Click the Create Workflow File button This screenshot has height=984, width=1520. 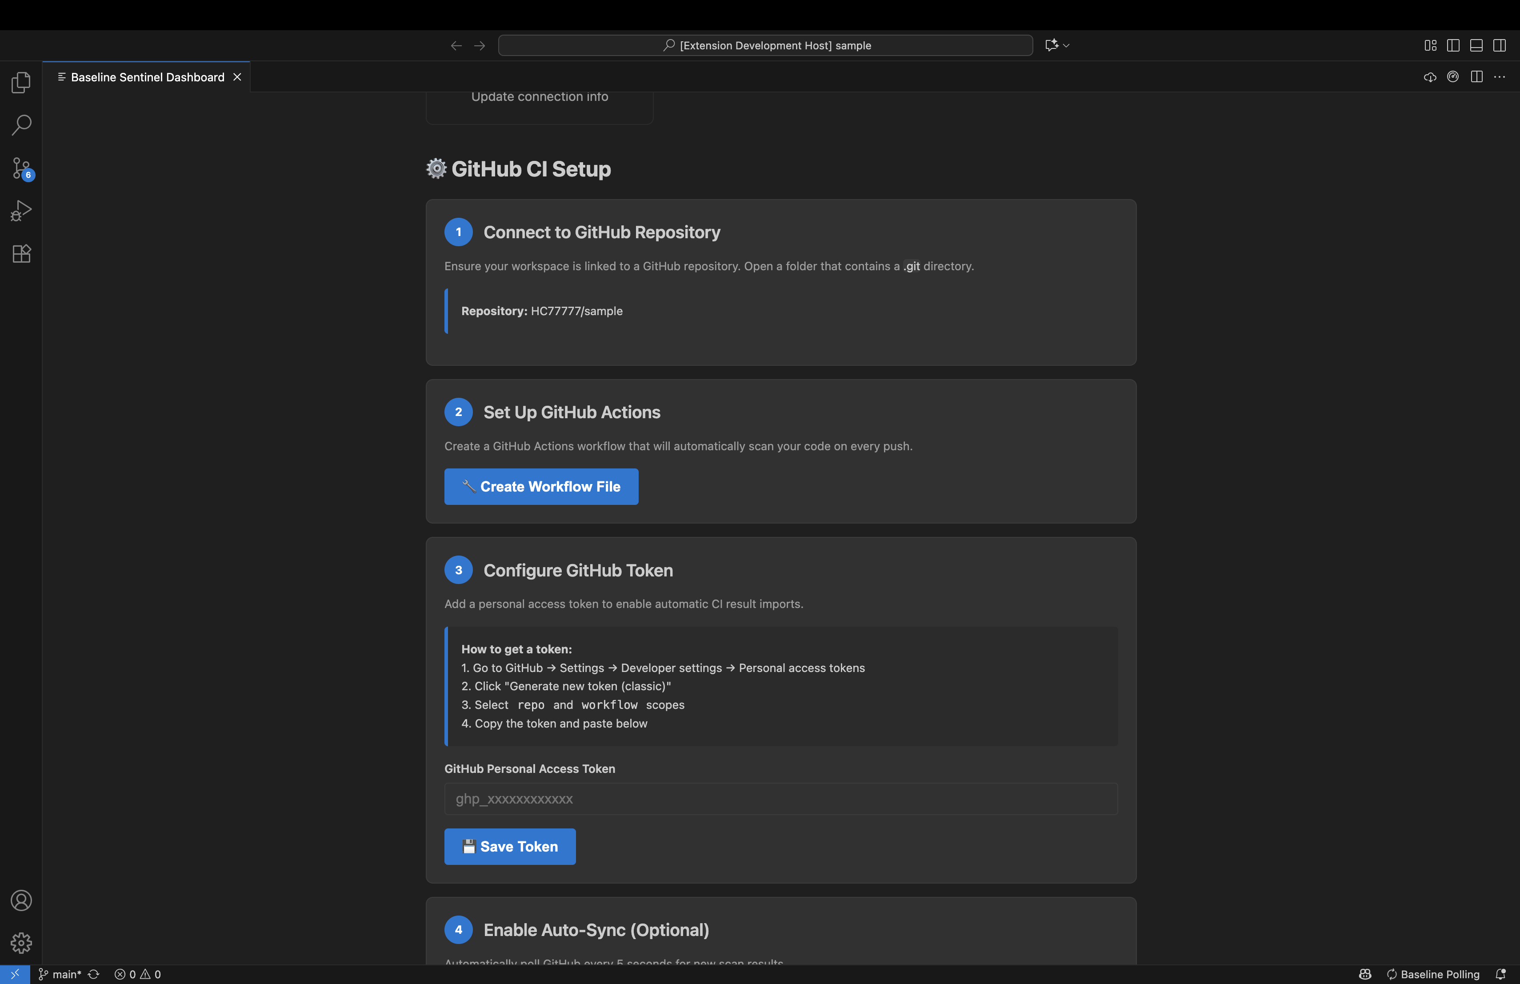(x=541, y=487)
